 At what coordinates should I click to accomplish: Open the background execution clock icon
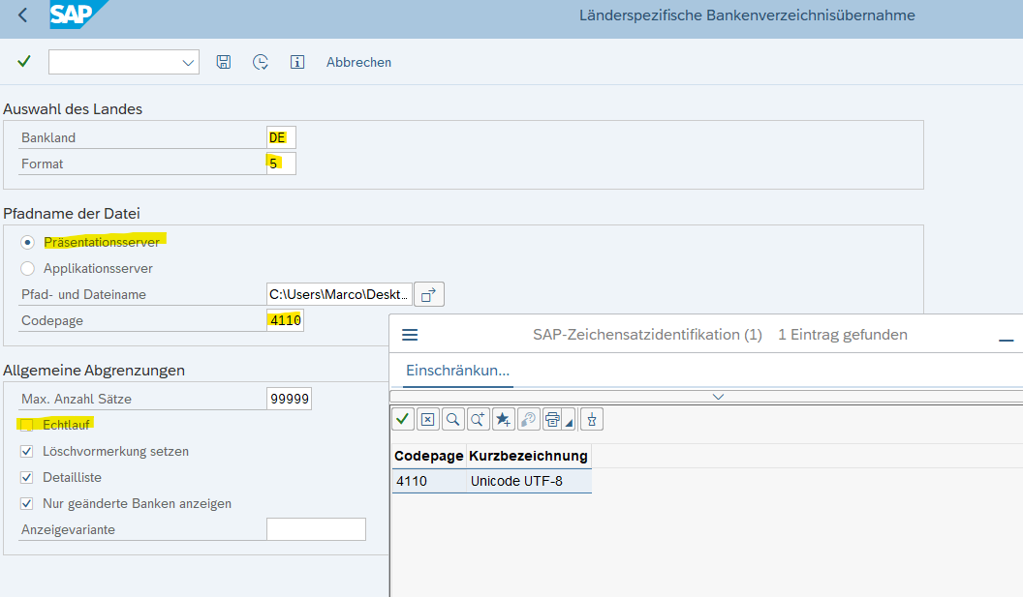pyautogui.click(x=260, y=62)
